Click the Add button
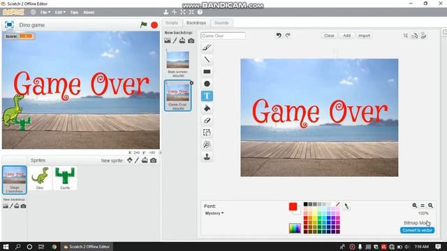 point(346,36)
